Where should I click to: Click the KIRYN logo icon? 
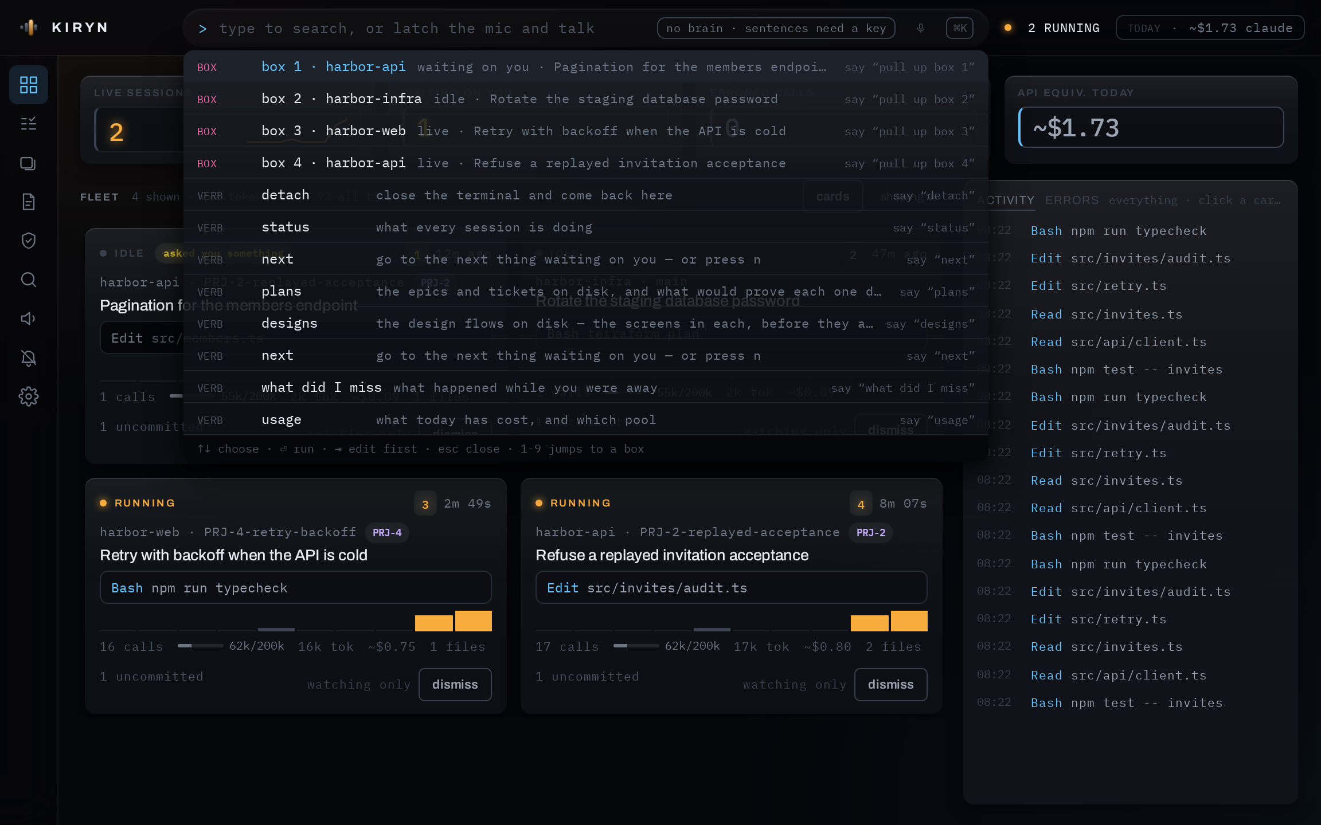[x=29, y=27]
